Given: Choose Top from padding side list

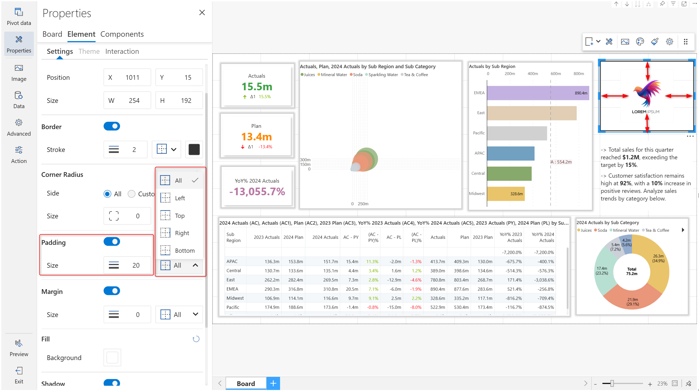Looking at the screenshot, I should [x=179, y=215].
